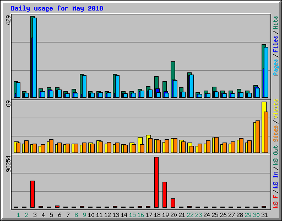This screenshot has width=282, height=221.
Task: Select day 24 on the x-axis
Action: click(207, 215)
